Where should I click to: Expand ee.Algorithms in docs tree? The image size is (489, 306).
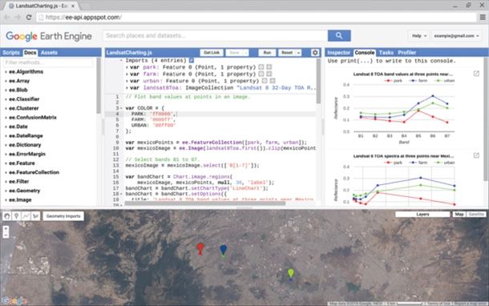pos(6,72)
